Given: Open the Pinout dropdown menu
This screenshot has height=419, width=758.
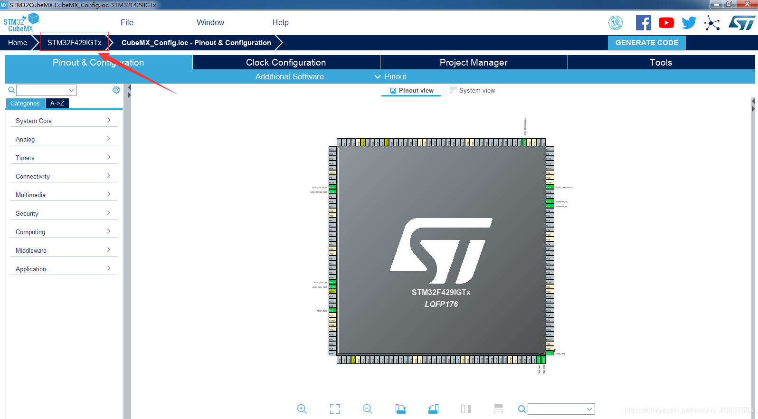Looking at the screenshot, I should click(x=390, y=76).
